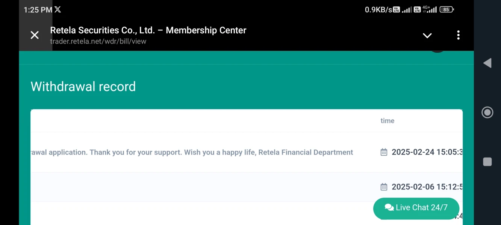
Task: Tap the battery indicator showing 85
Action: [x=447, y=10]
